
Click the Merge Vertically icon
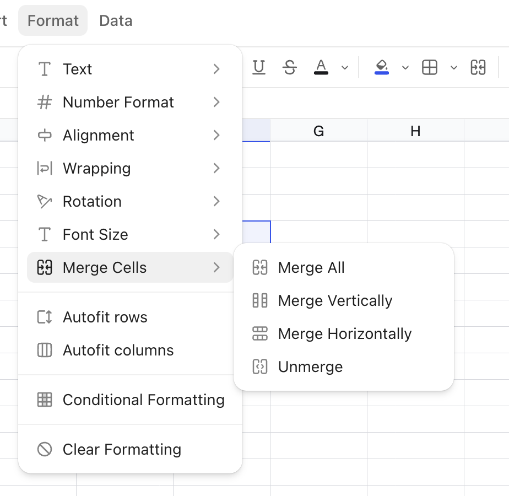click(260, 300)
